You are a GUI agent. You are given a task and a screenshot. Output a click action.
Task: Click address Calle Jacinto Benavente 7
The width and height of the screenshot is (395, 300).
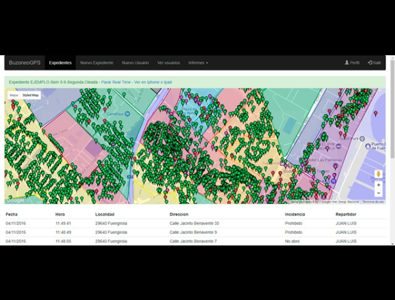pyautogui.click(x=193, y=241)
